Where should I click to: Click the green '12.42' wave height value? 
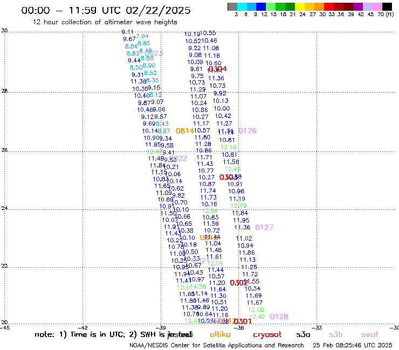pyautogui.click(x=257, y=317)
